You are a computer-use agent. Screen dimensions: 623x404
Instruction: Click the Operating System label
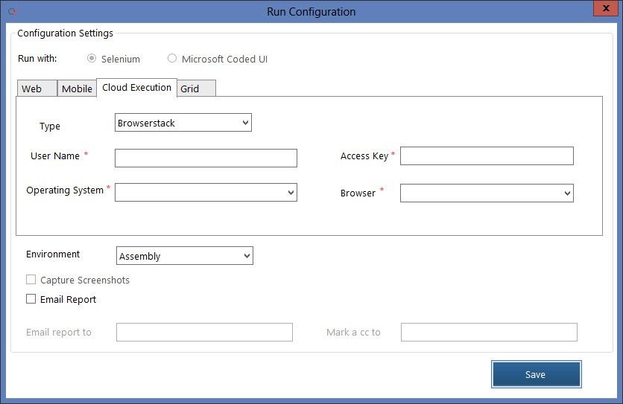[65, 190]
